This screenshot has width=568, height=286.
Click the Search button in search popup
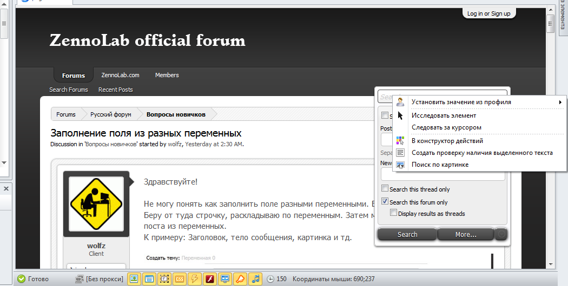pos(407,234)
